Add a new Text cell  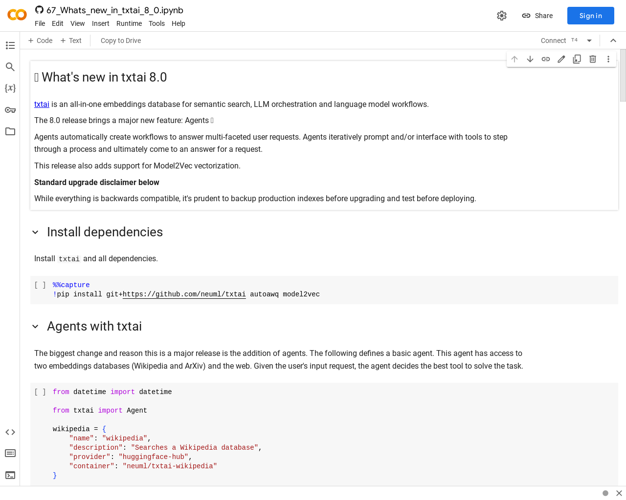tap(71, 41)
